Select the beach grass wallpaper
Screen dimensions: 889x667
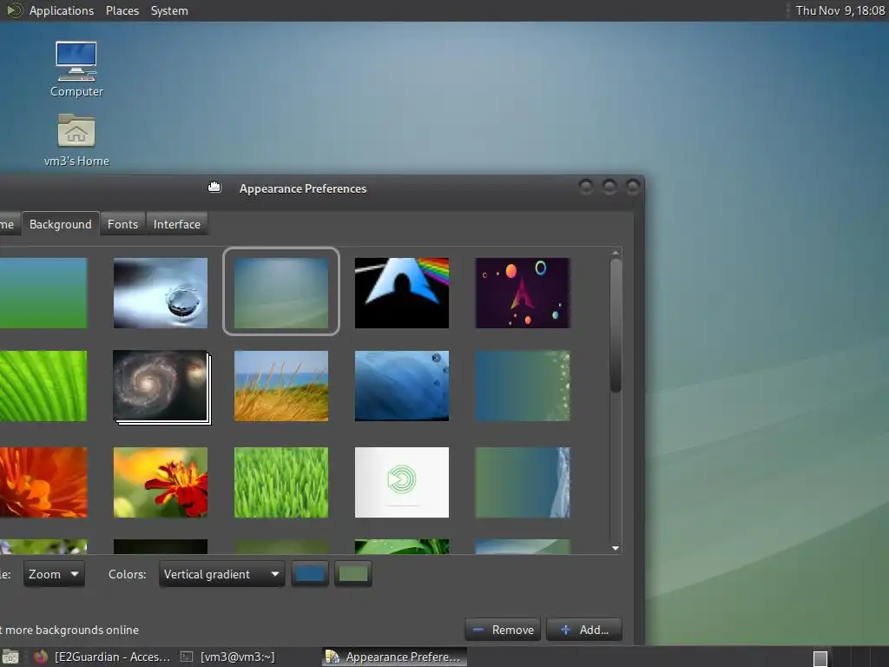281,386
